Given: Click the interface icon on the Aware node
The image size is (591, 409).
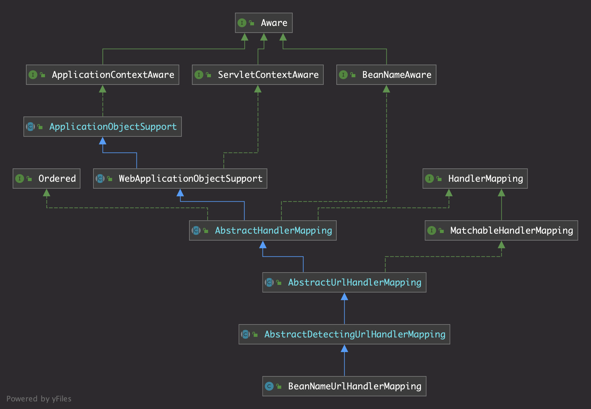Looking at the screenshot, I should coord(242,23).
